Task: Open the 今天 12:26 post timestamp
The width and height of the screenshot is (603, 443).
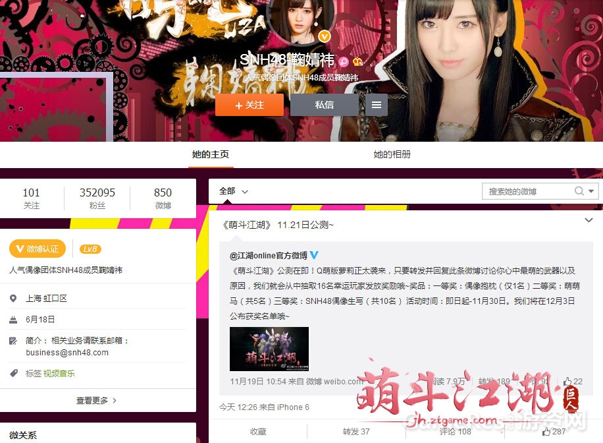Action: click(238, 407)
